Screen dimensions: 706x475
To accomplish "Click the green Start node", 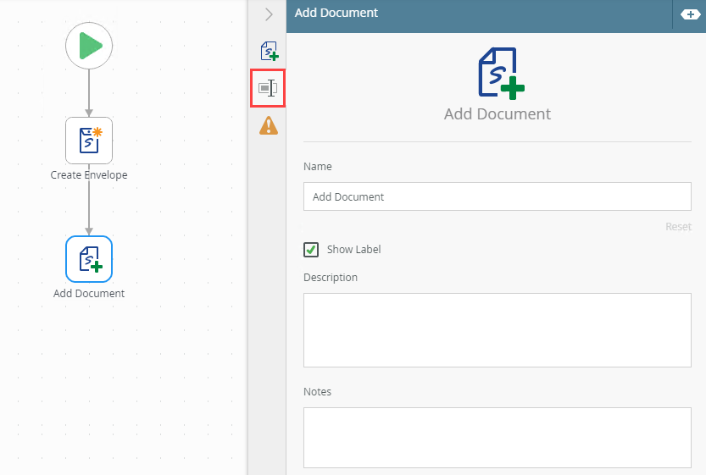I will click(89, 47).
